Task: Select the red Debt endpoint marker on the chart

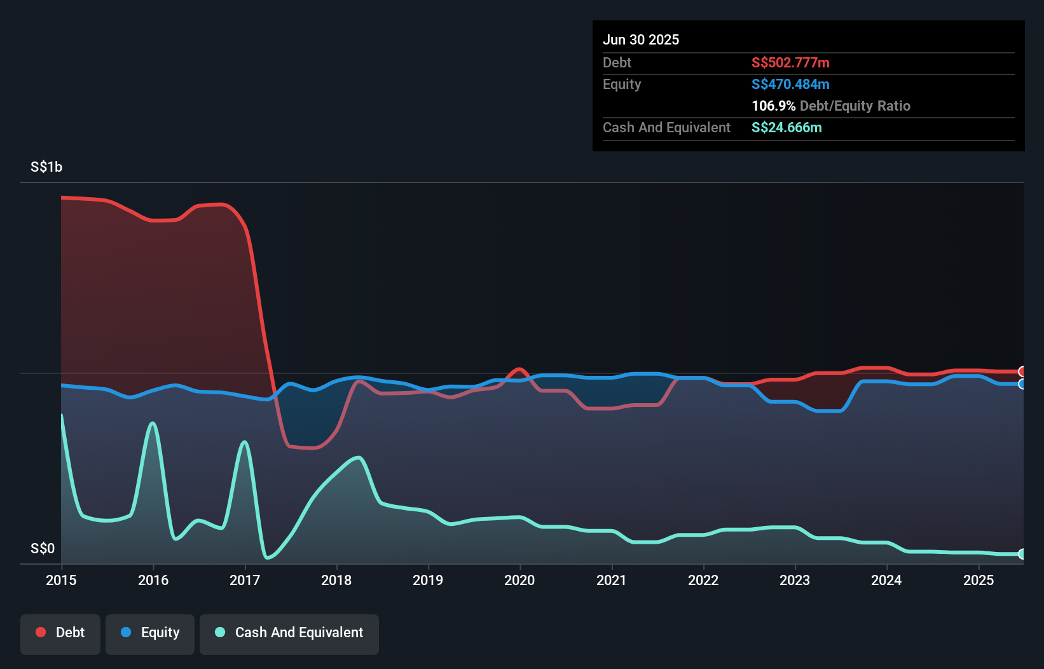Action: pyautogui.click(x=1022, y=371)
